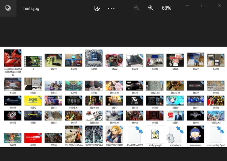Click the 68% zoom level readout
The height and width of the screenshot is (161, 227).
click(166, 8)
